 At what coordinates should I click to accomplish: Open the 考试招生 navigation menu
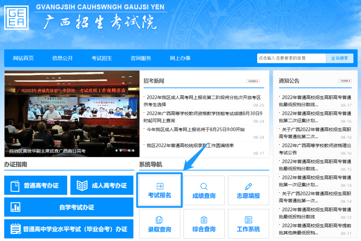[102, 58]
